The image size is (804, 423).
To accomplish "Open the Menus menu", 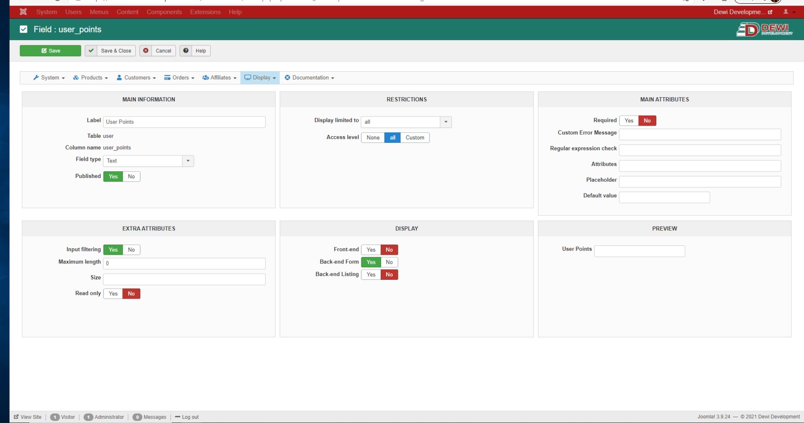I will pos(99,12).
